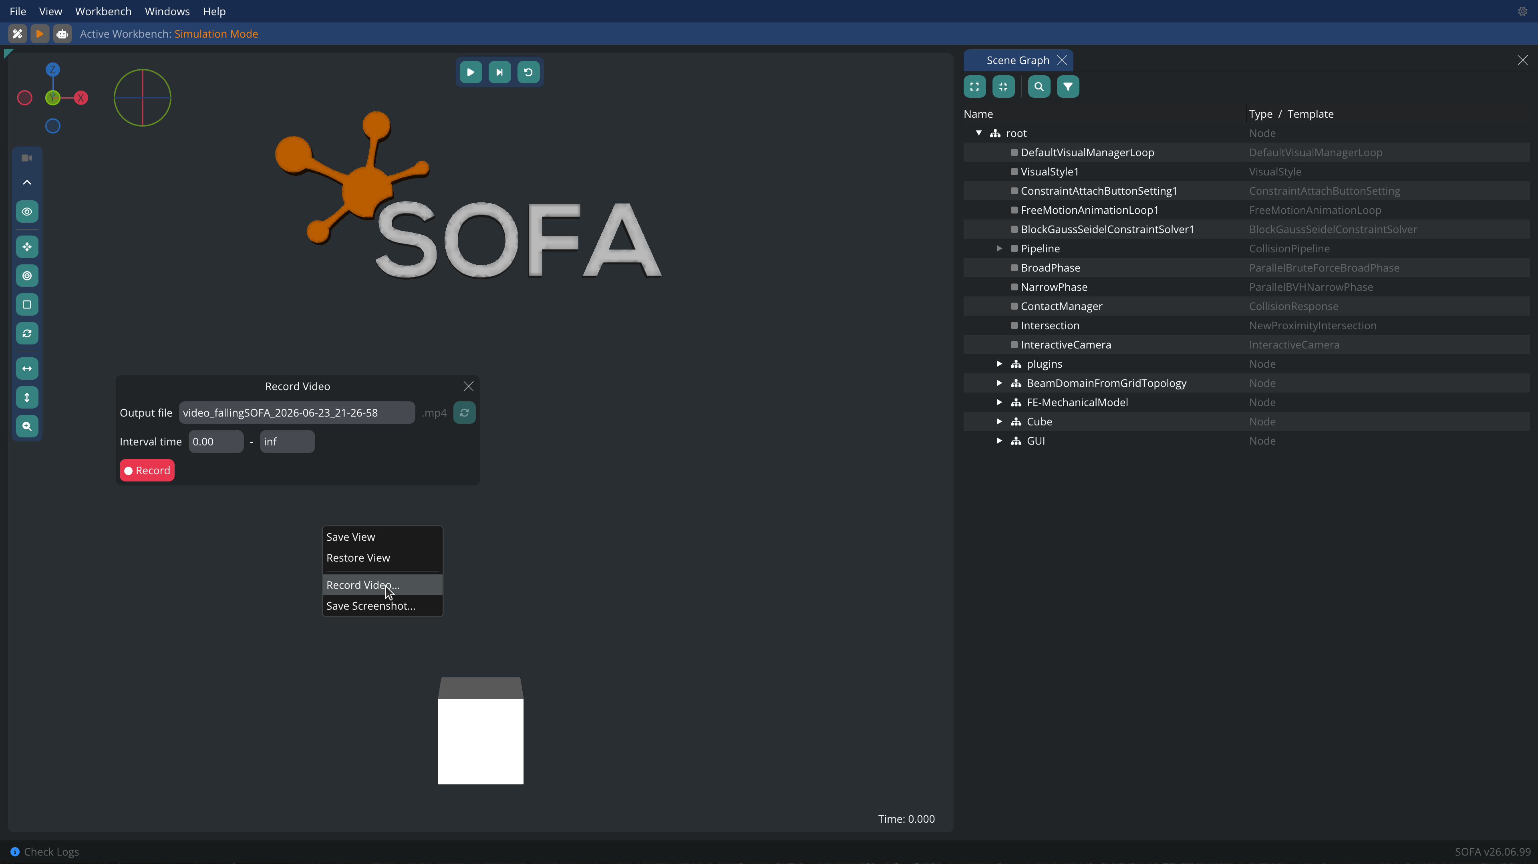Click the red Record button
This screenshot has width=1538, height=864.
[147, 471]
